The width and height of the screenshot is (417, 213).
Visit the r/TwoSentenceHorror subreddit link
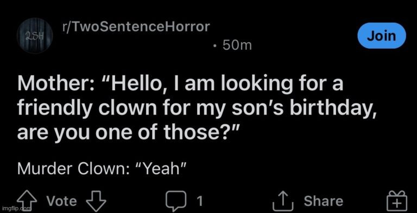(135, 26)
